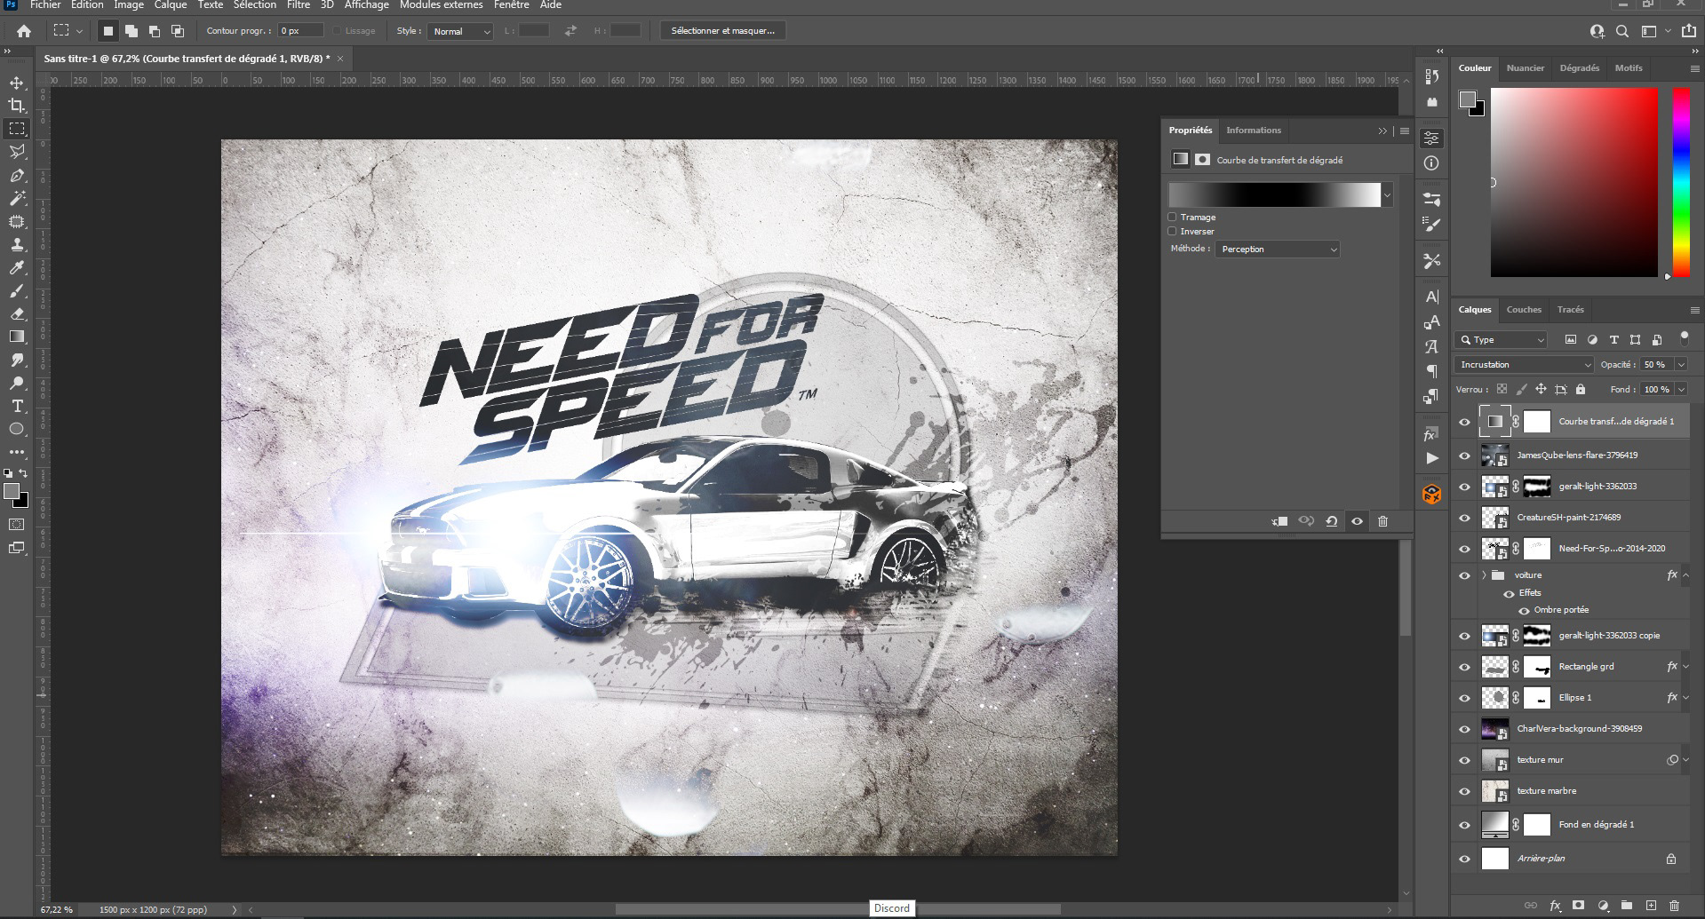Hide JamesQube-lens-flare layer
1705x919 pixels.
pos(1465,456)
